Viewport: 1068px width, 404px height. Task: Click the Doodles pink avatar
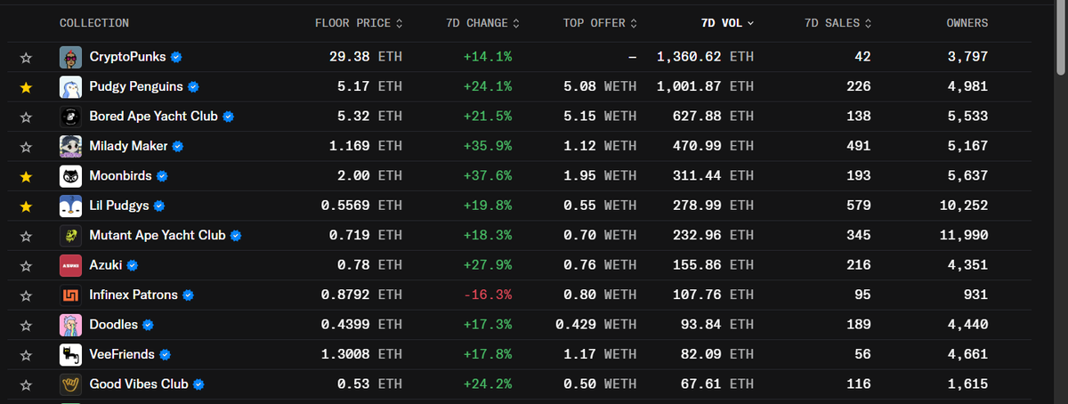[x=71, y=325]
